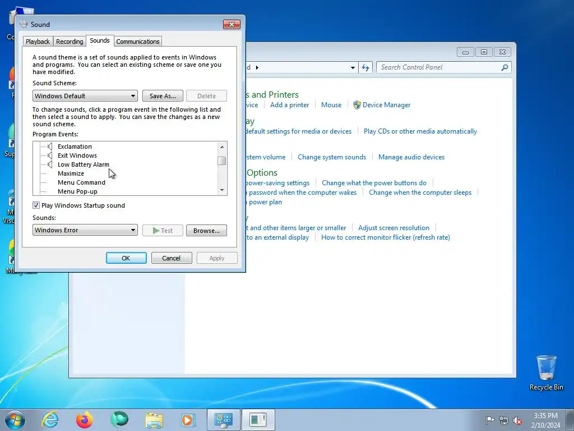Click the Show desktop strip at the taskbar's end

pos(570,420)
